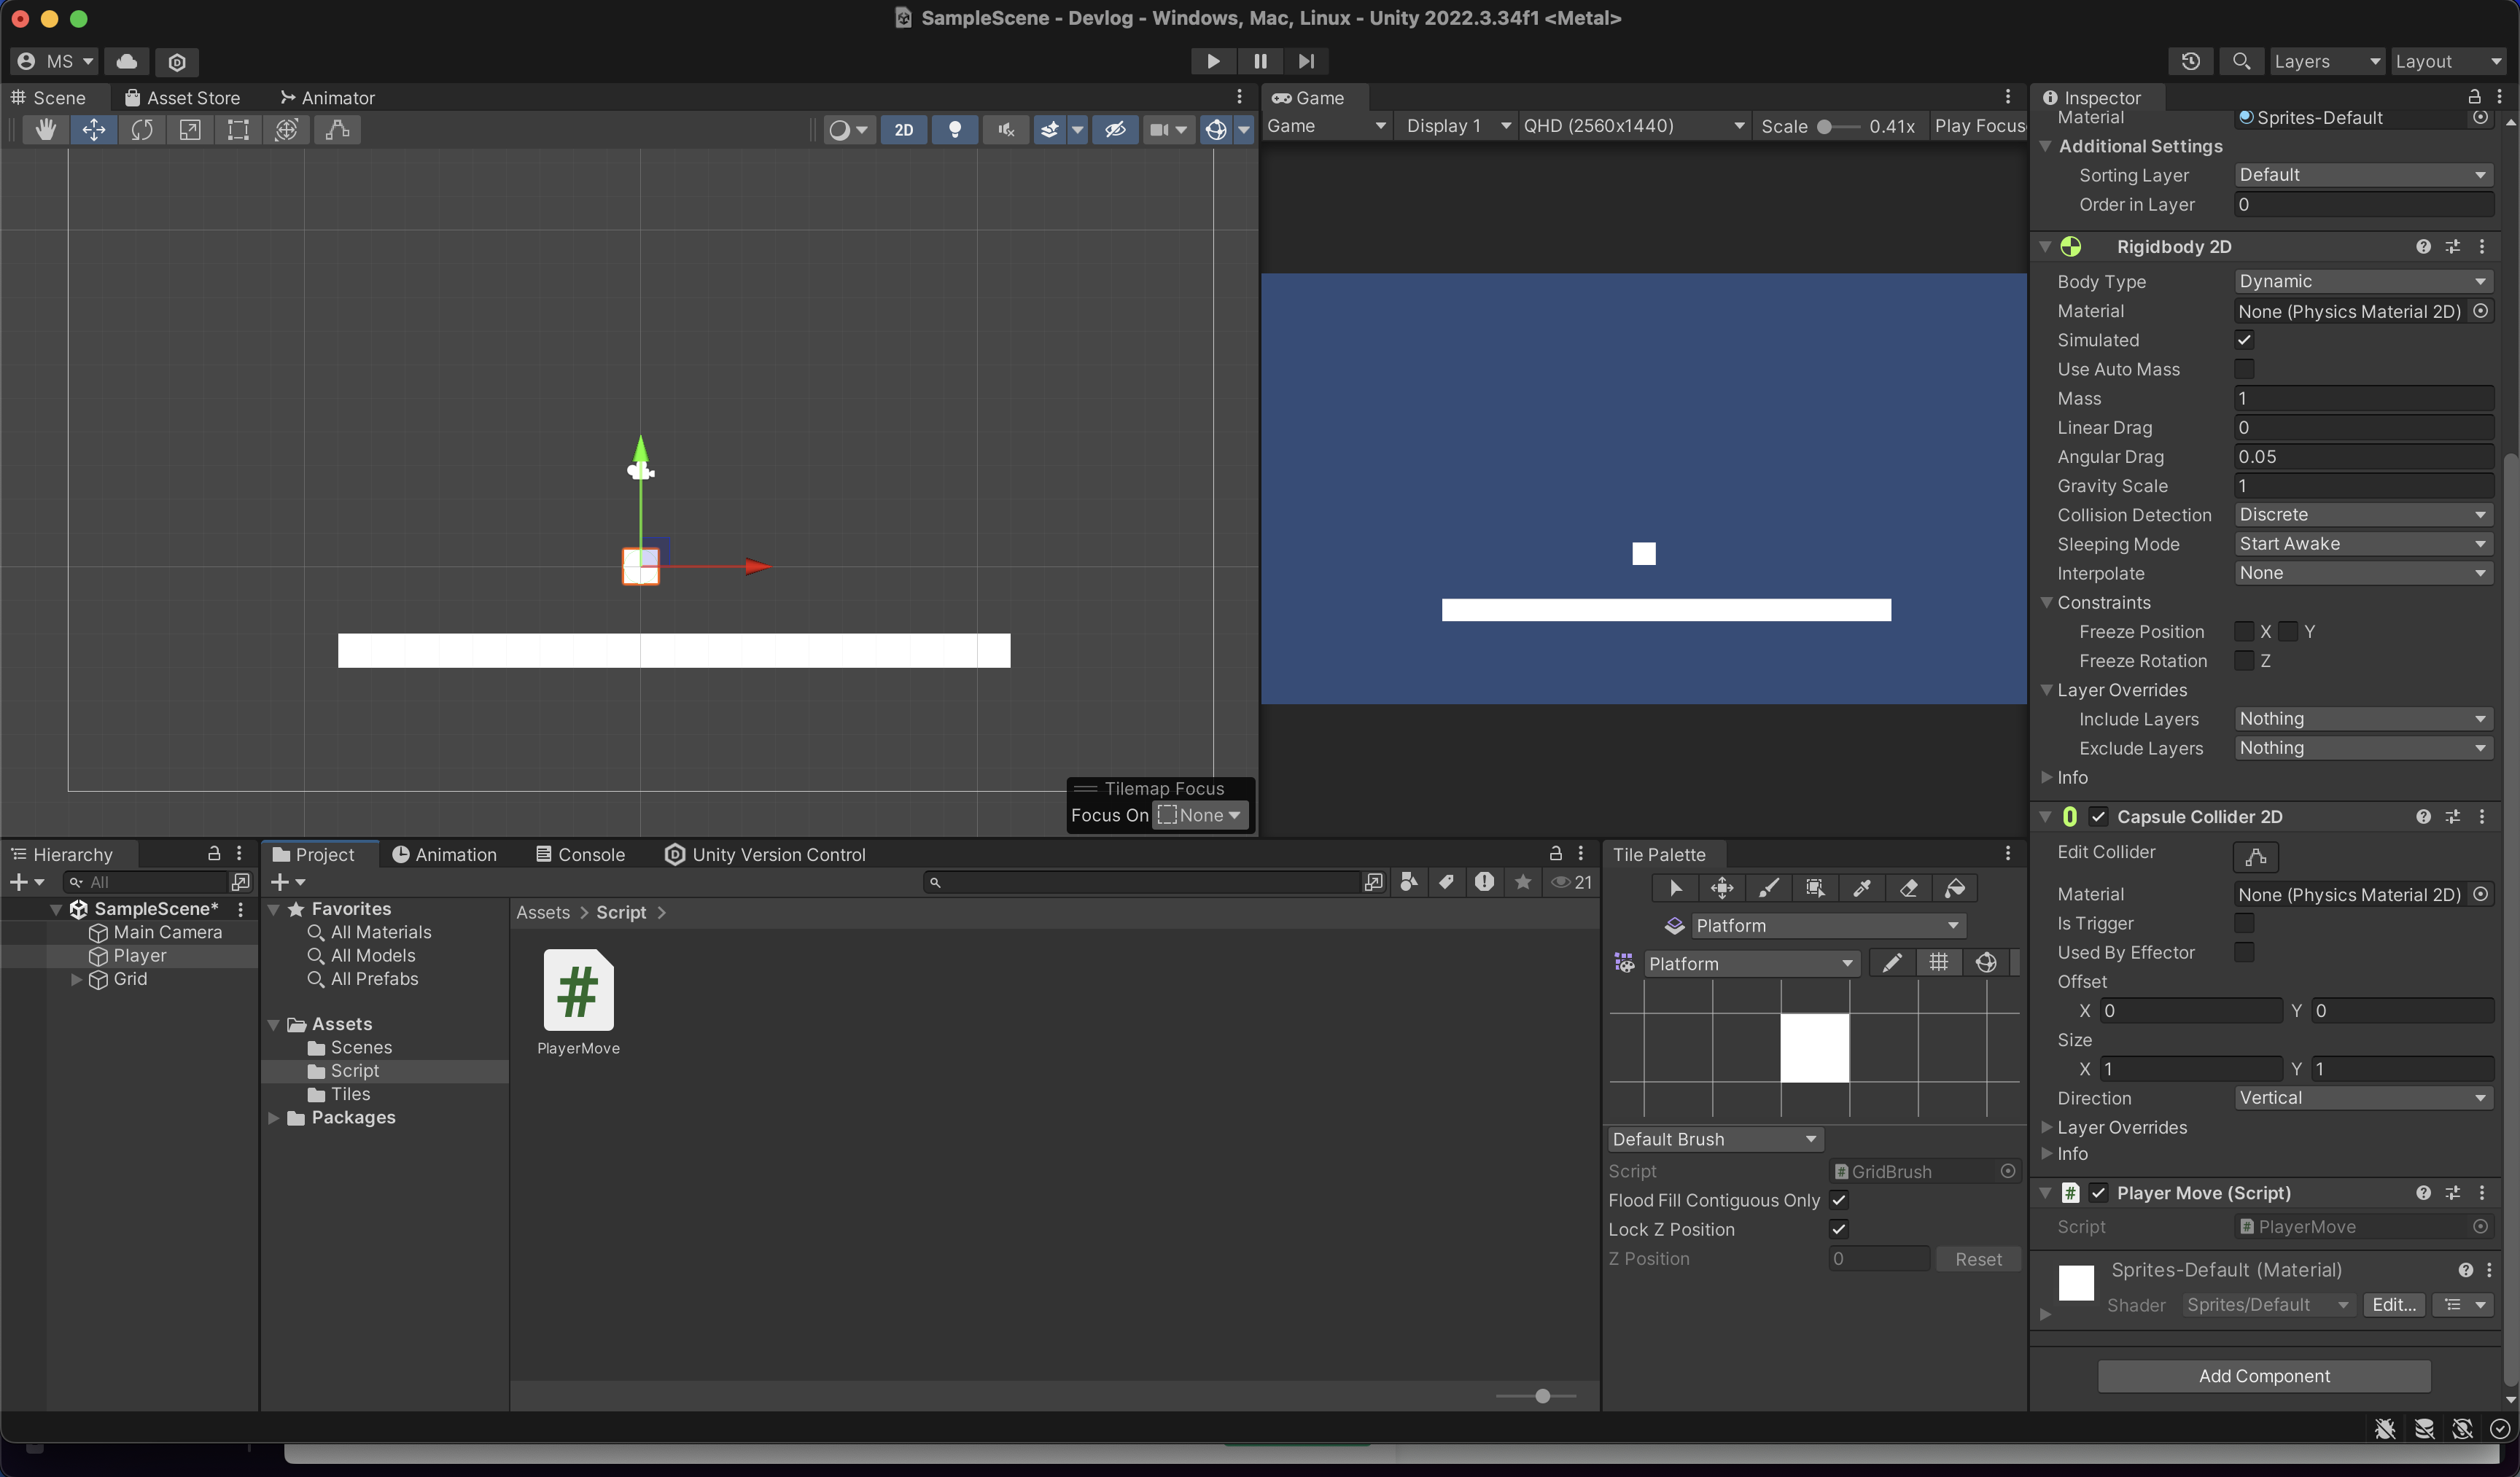Adjust the Game view Scale slider
This screenshot has height=1477, width=2520.
[x=1825, y=127]
